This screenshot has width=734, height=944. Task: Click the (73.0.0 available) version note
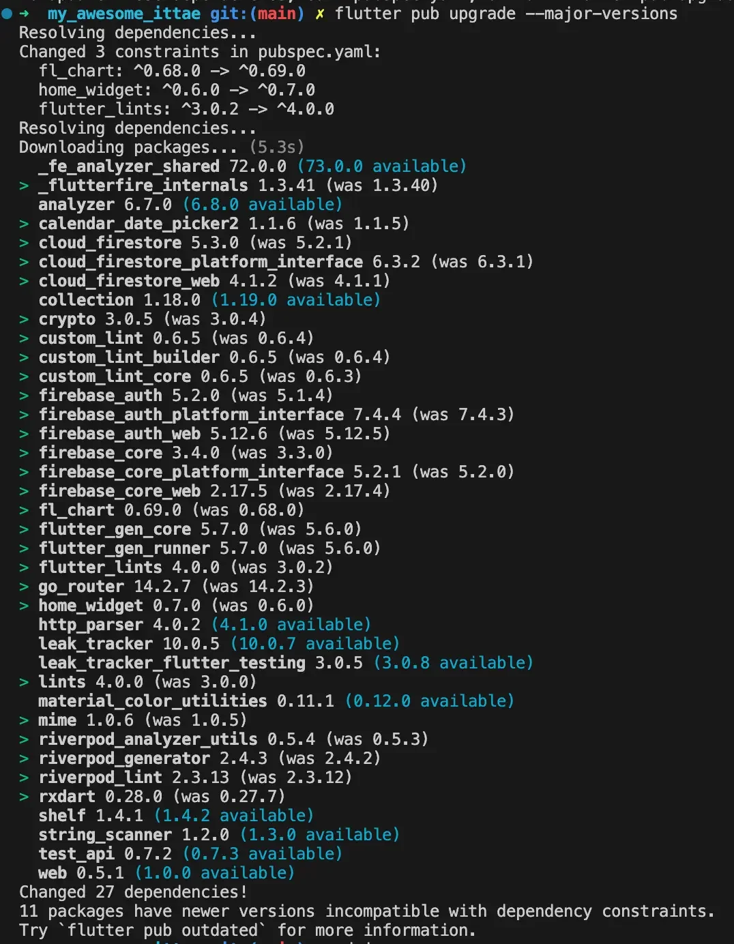tap(382, 166)
